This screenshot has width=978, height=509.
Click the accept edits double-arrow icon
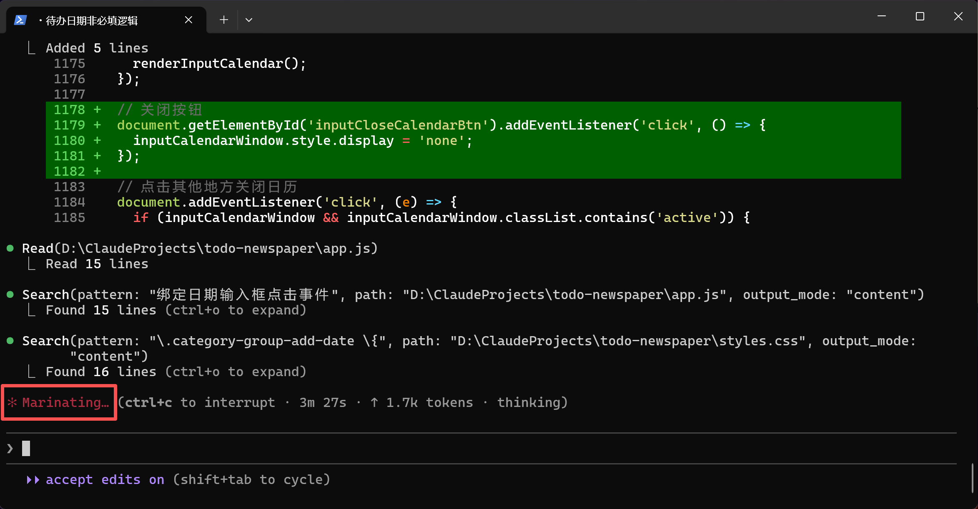[33, 480]
